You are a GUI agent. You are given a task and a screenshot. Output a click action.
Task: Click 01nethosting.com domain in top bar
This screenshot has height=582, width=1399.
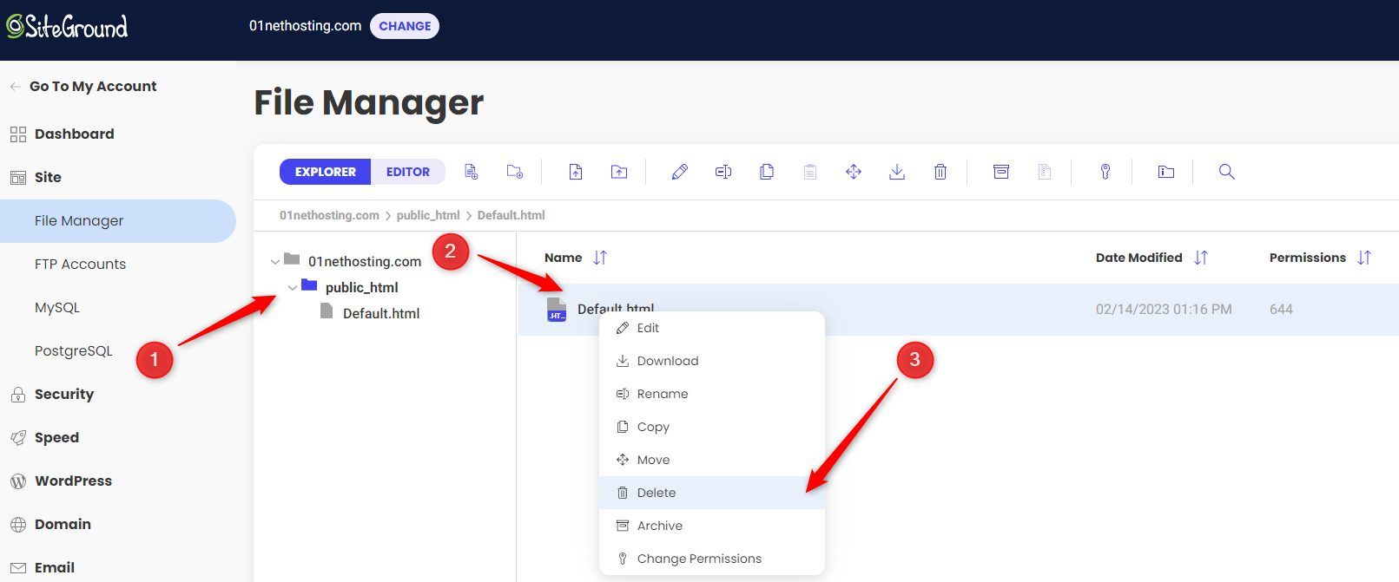pyautogui.click(x=305, y=26)
